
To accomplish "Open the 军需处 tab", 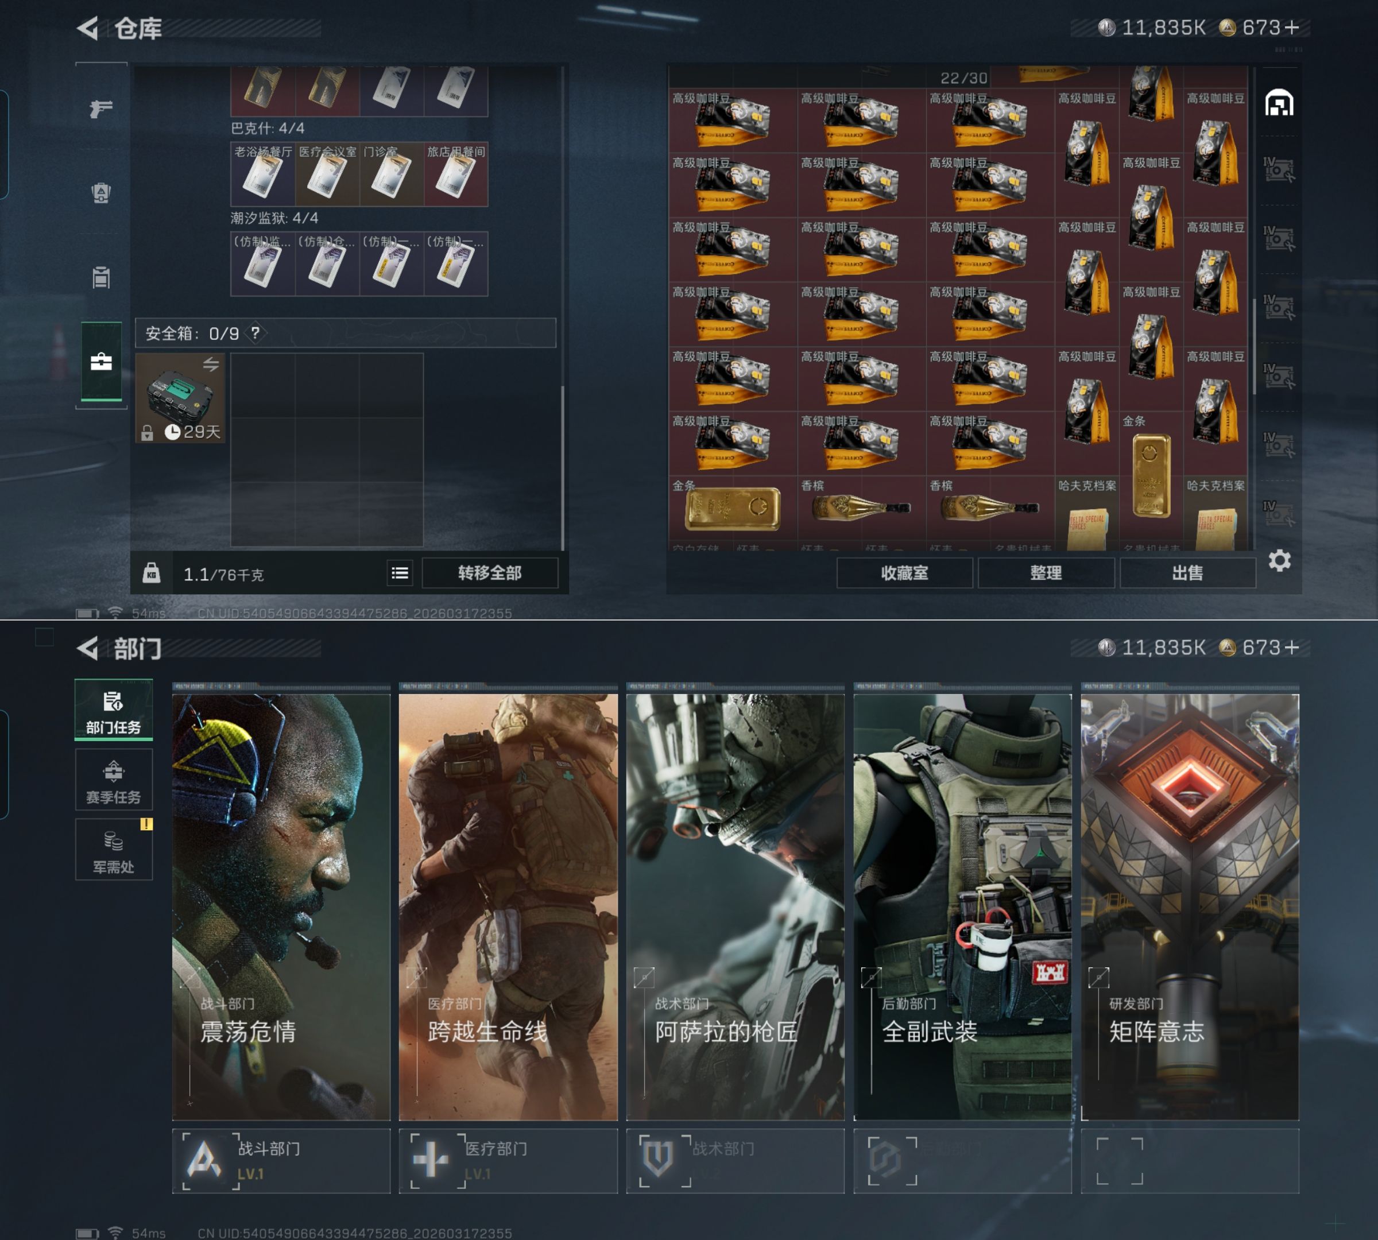I will click(x=113, y=851).
